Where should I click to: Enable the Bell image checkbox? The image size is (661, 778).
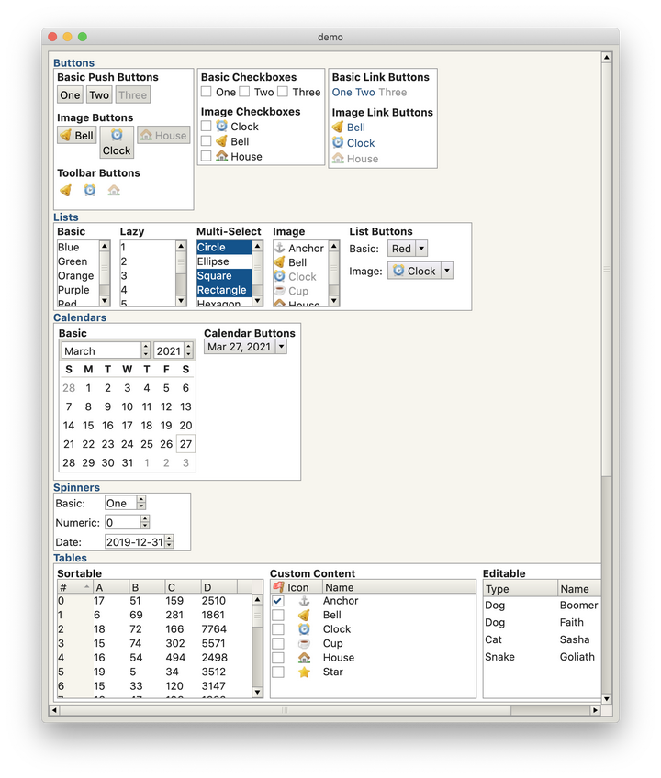click(x=207, y=141)
